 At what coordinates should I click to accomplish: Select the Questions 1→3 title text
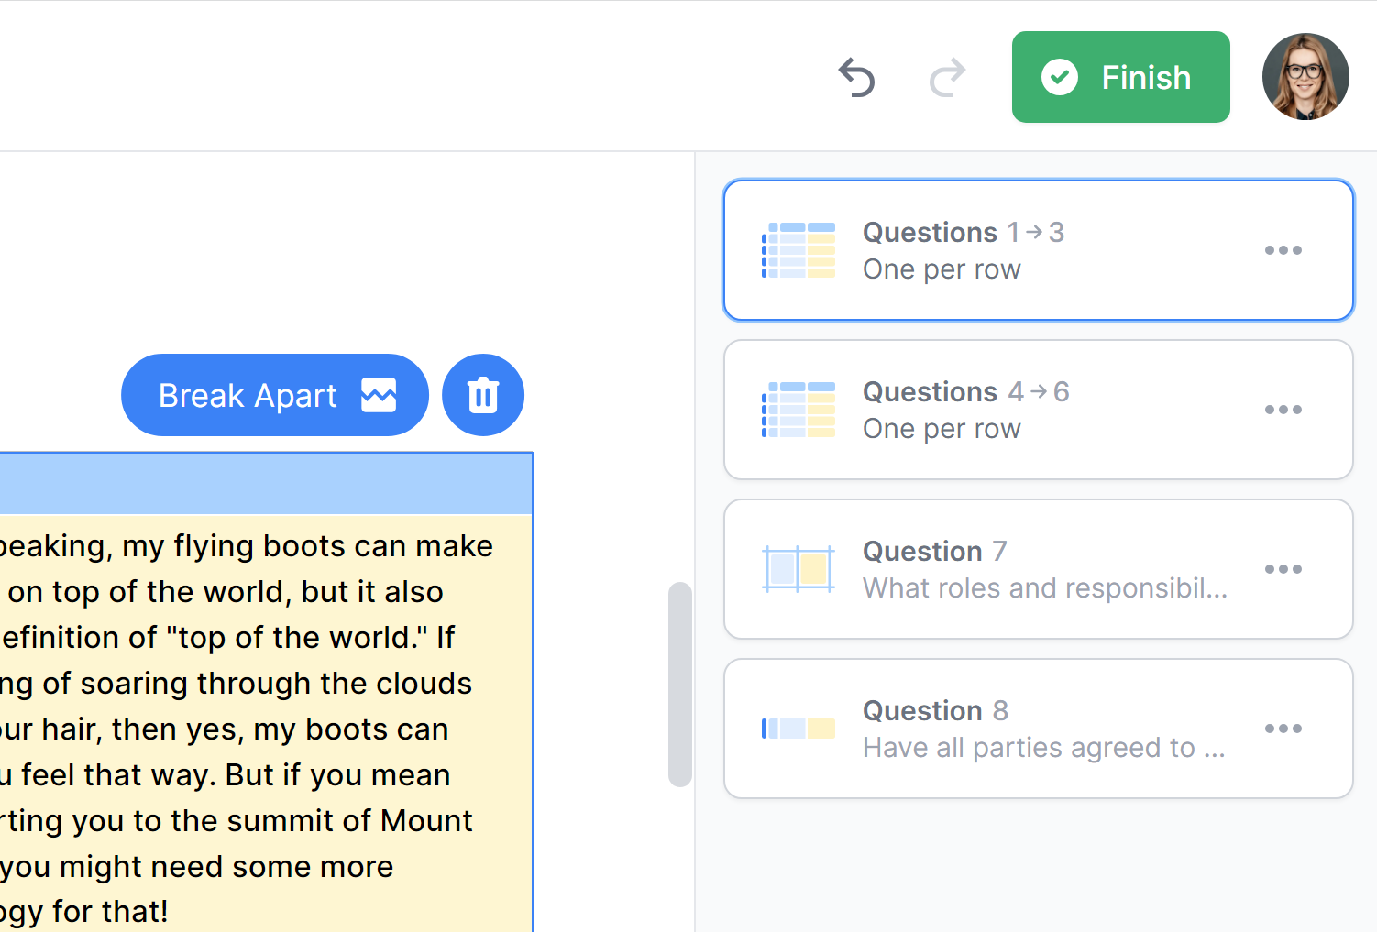click(x=963, y=233)
